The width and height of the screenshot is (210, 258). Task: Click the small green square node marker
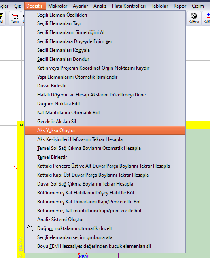21,125
